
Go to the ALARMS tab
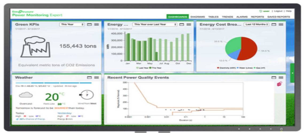242,17
